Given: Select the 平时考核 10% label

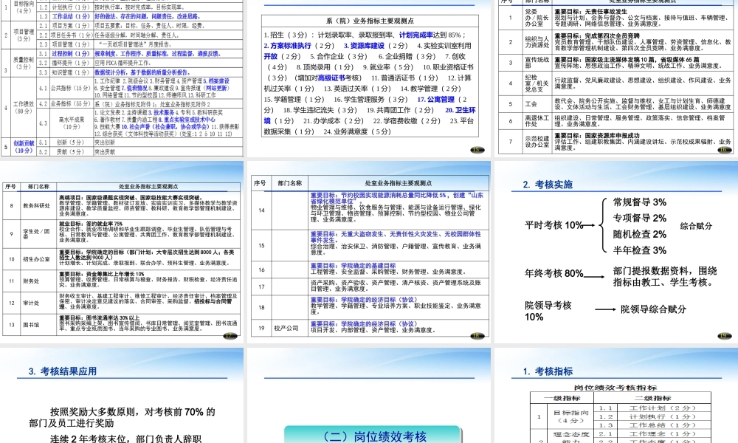Looking at the screenshot, I should [554, 225].
